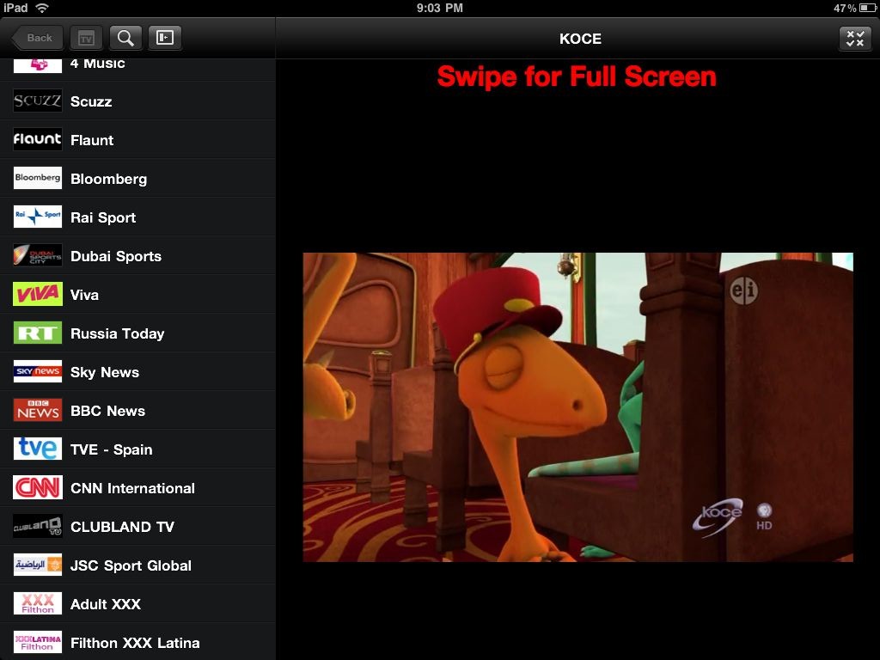Tap the battery indicator icon
880x660 pixels.
point(868,8)
